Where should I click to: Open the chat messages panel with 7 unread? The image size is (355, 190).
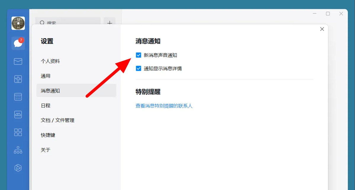click(18, 43)
